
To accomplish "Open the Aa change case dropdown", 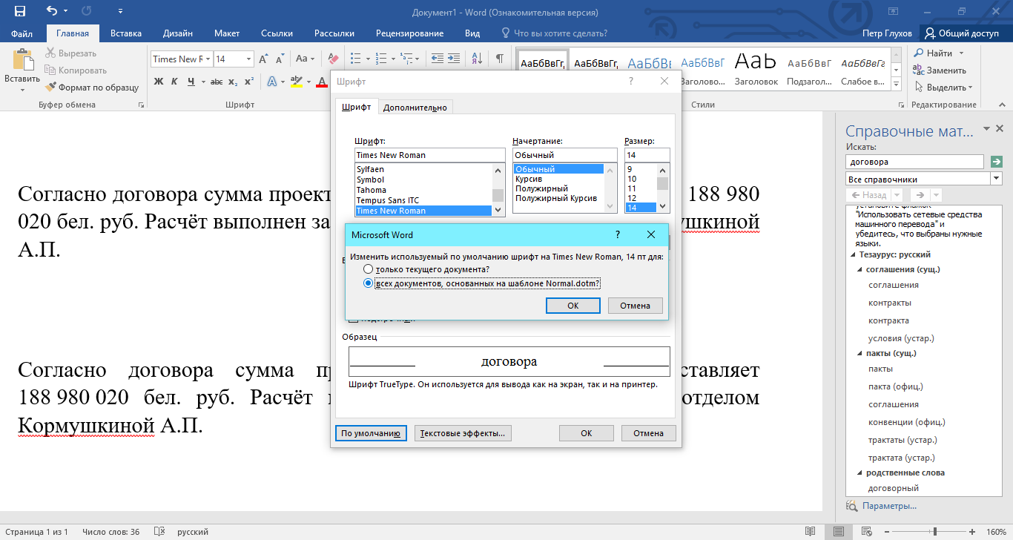I will click(305, 59).
